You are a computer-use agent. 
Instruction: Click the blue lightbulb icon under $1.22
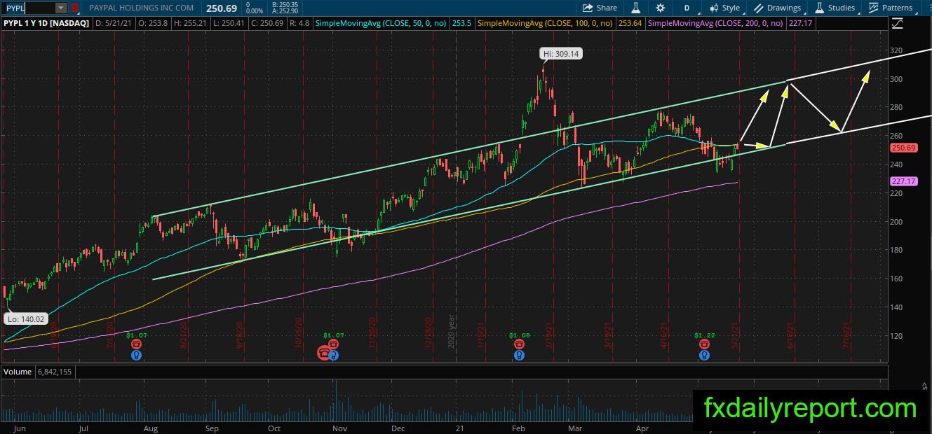point(703,355)
